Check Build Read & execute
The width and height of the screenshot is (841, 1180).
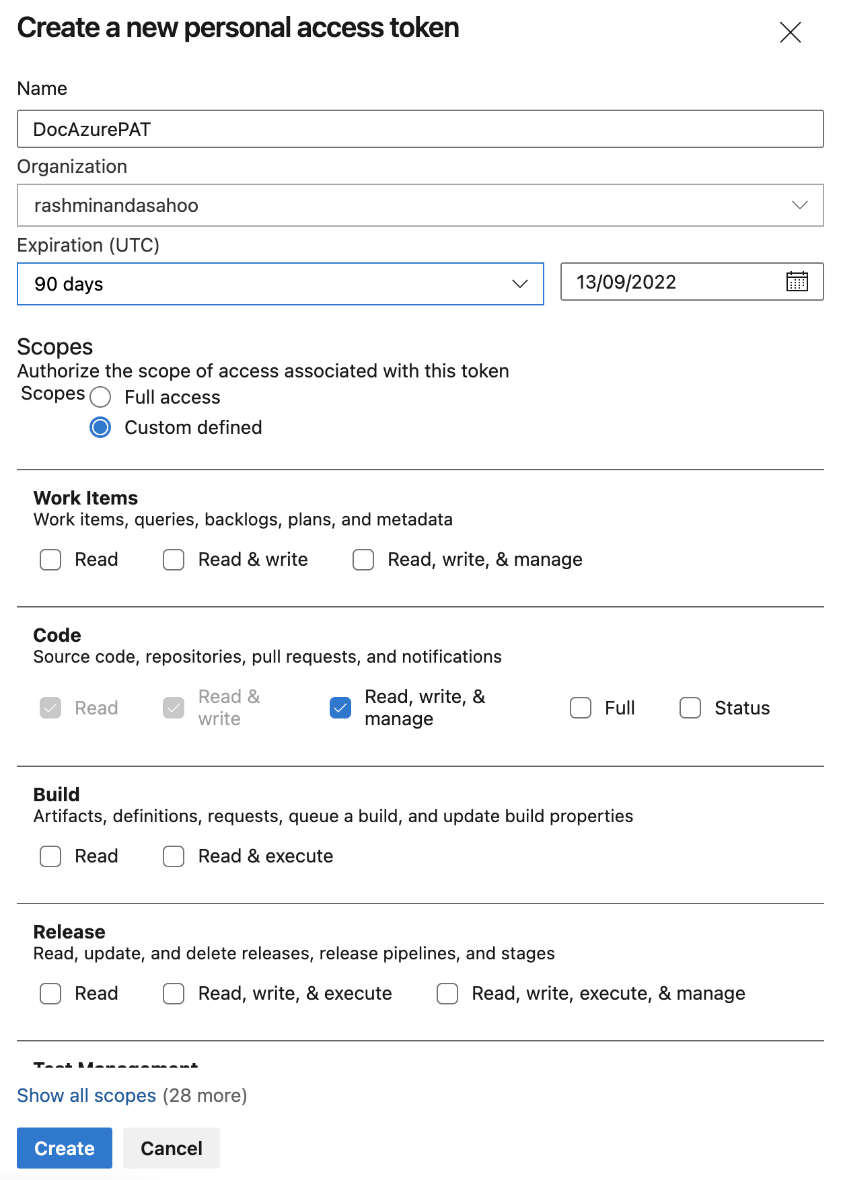click(x=174, y=856)
